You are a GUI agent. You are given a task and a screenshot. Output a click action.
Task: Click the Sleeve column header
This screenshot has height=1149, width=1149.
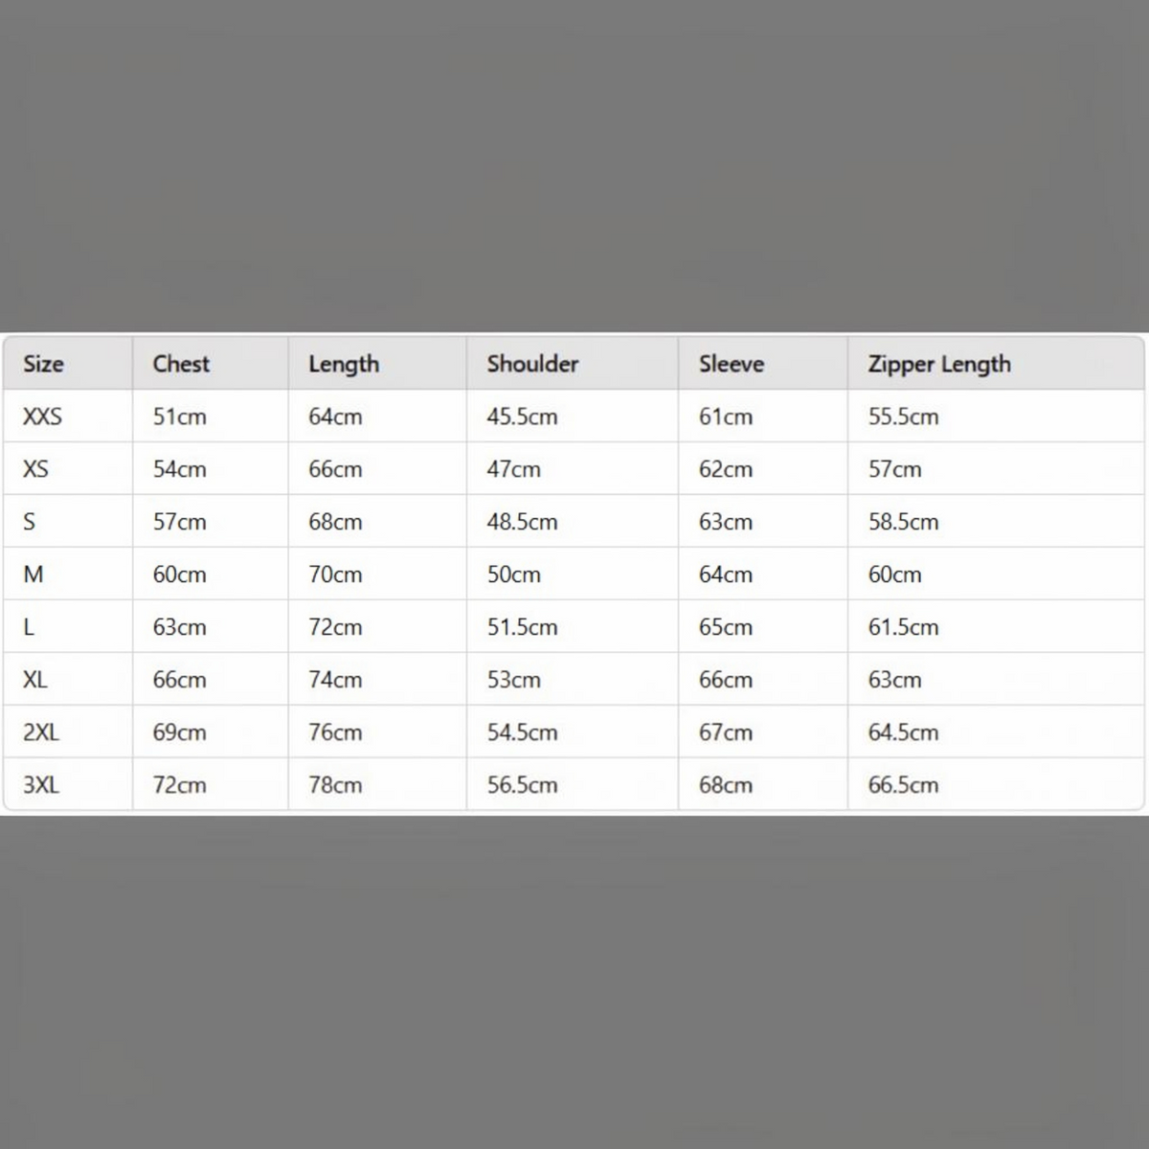(x=732, y=364)
